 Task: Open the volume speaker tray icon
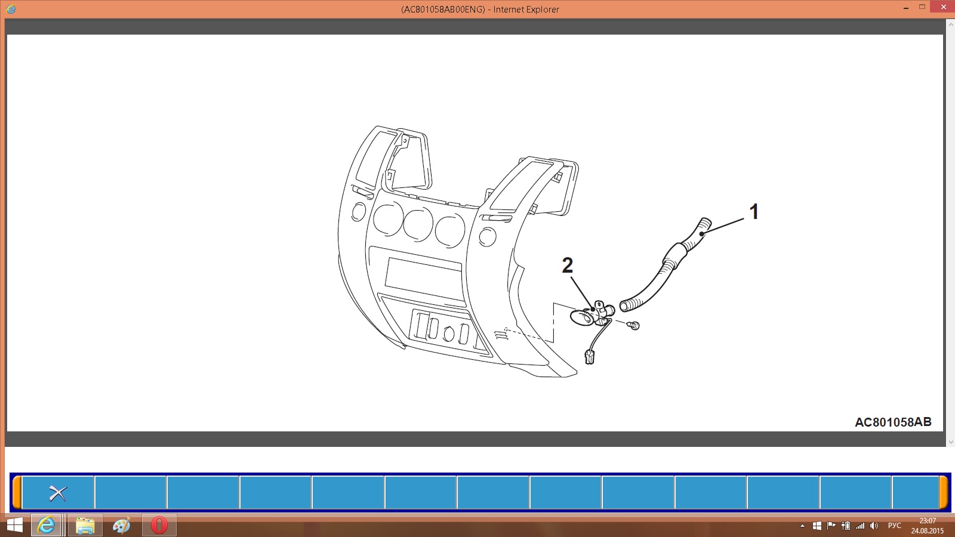pos(874,526)
